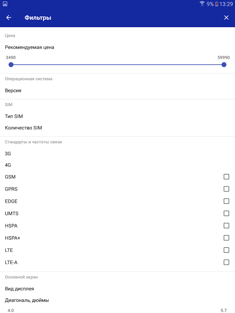Open the 4G frequencies filter
Viewport: 235px width, 313px height.
click(x=118, y=165)
